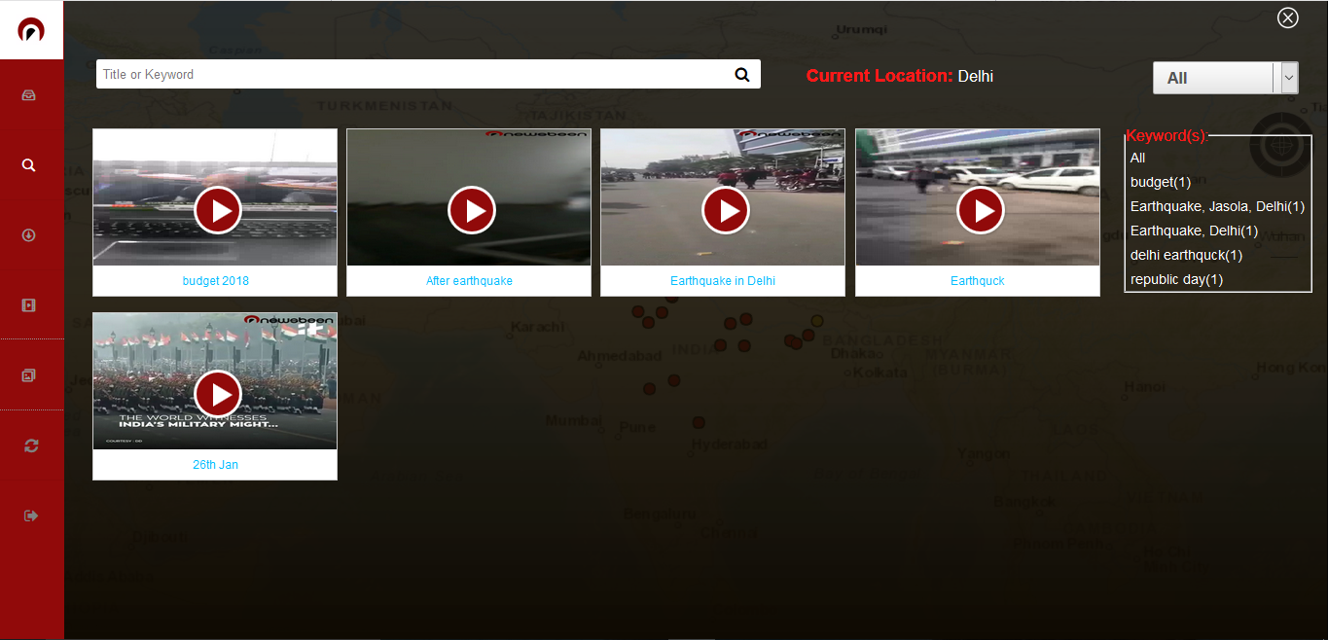Play the budget 2018 video
The height and width of the screenshot is (640, 1328).
218,210
